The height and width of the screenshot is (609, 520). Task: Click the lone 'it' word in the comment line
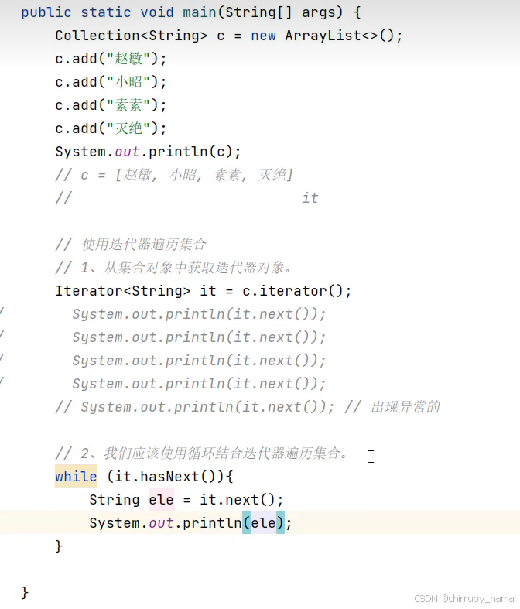310,198
